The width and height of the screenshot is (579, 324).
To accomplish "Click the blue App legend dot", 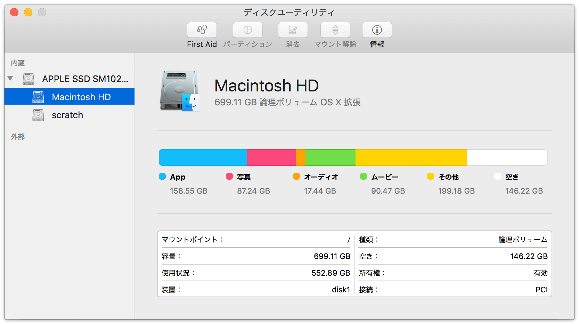I will pyautogui.click(x=162, y=176).
